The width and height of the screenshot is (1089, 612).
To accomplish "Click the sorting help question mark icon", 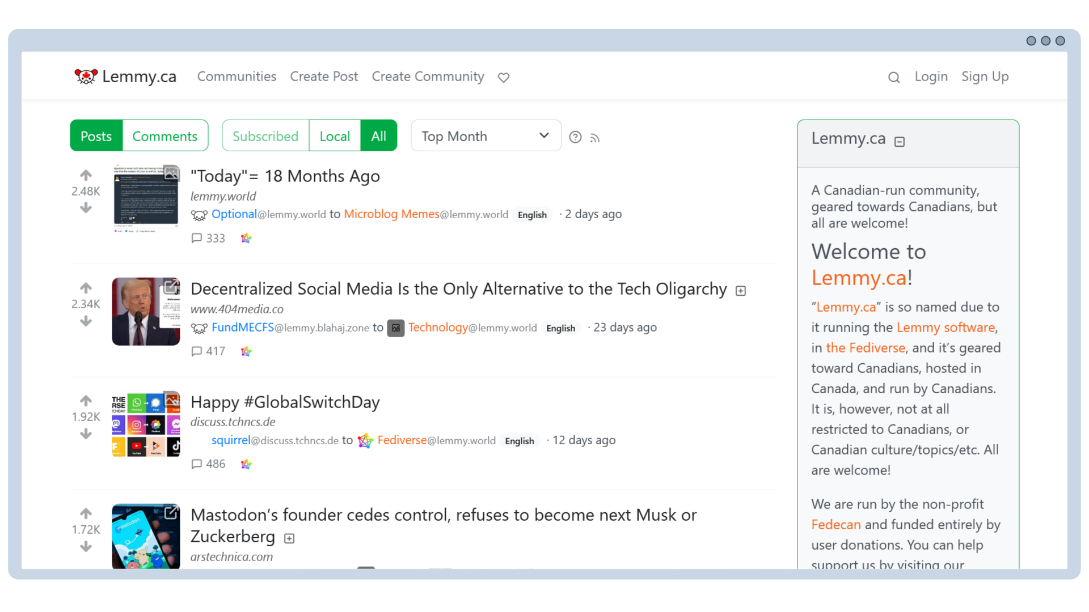I will (x=575, y=137).
